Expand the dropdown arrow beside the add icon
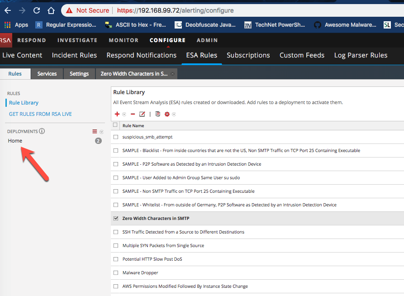404x296 pixels. tap(124, 115)
